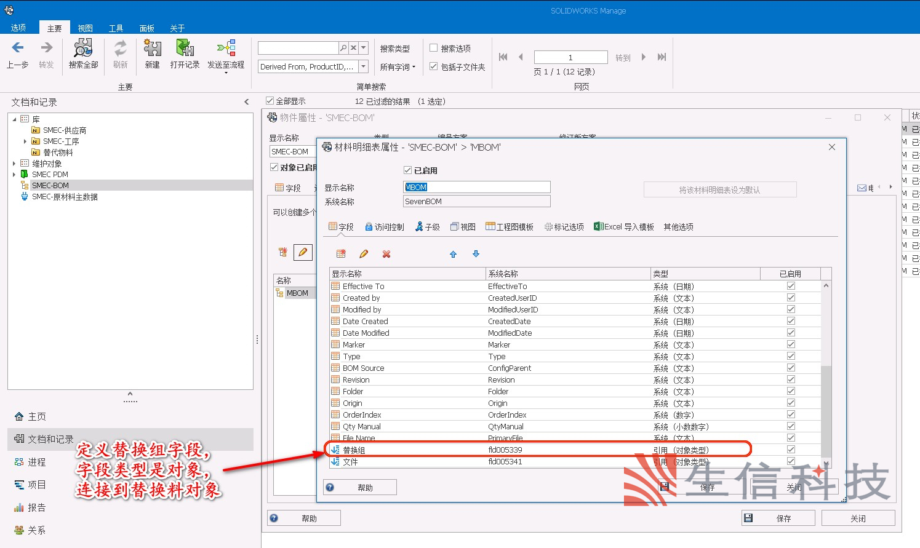The height and width of the screenshot is (548, 920).
Task: Click 搜索类型 button
Action: click(x=395, y=49)
